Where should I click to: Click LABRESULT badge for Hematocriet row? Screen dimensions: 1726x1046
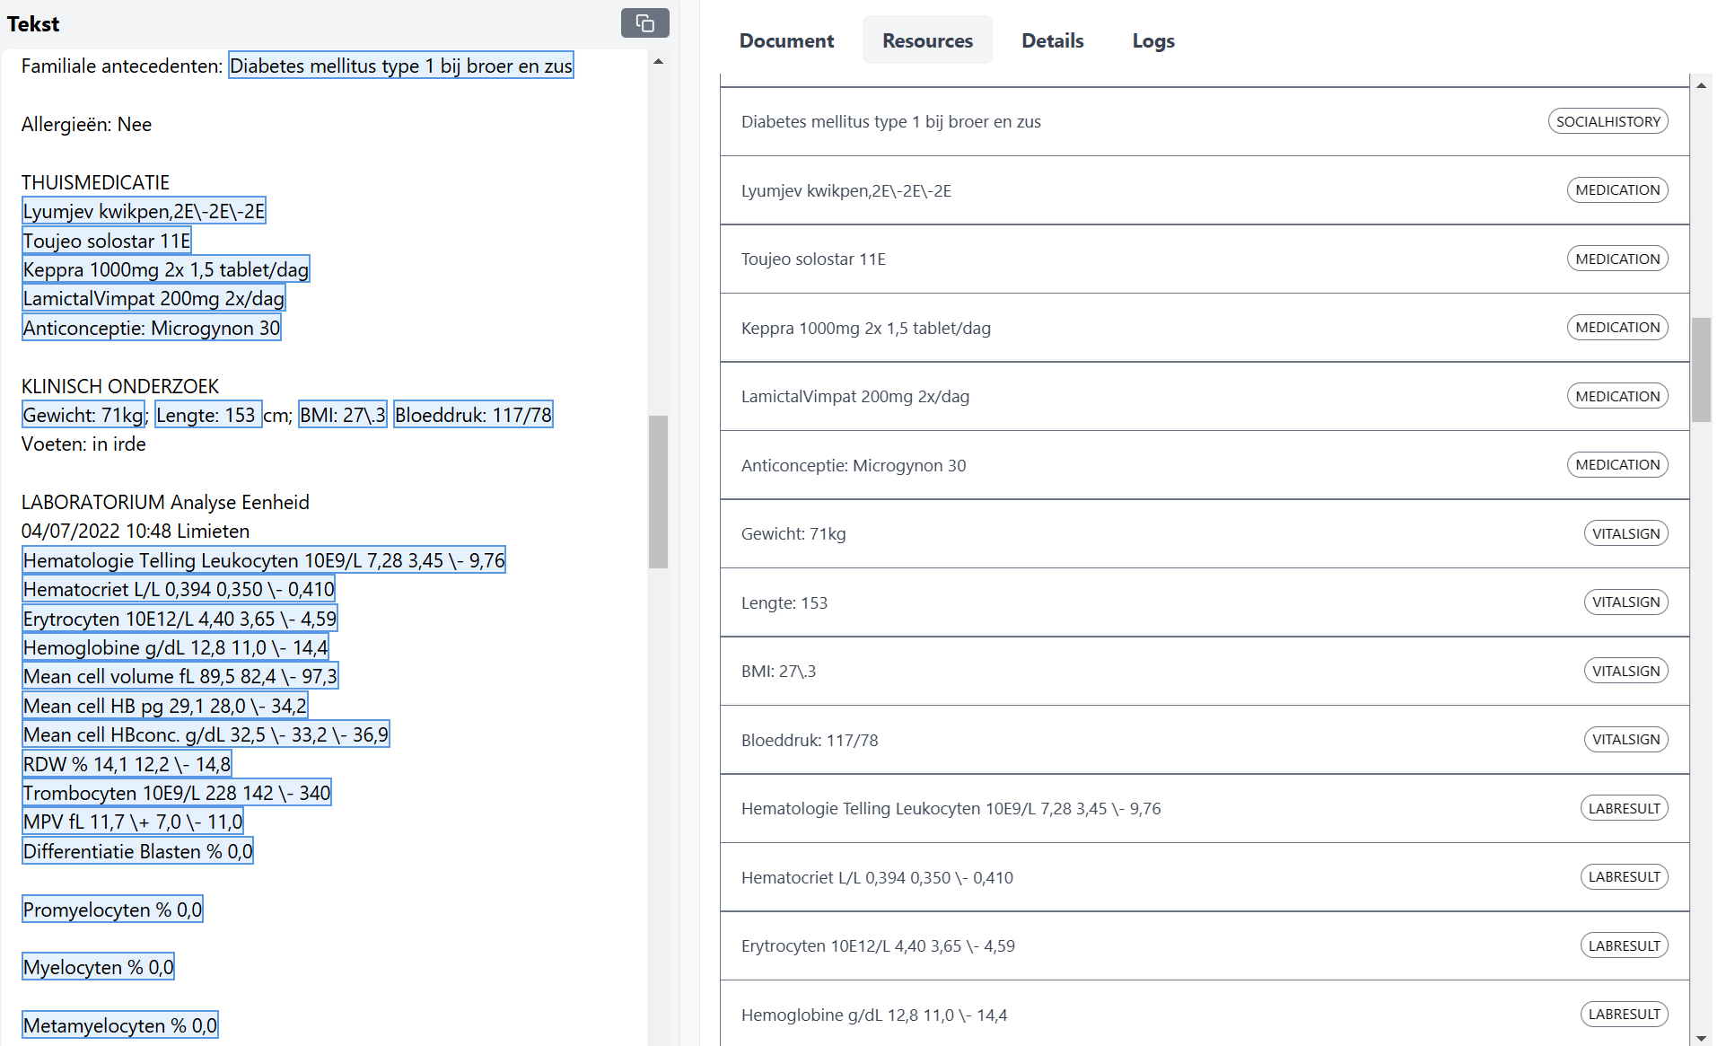(x=1623, y=877)
